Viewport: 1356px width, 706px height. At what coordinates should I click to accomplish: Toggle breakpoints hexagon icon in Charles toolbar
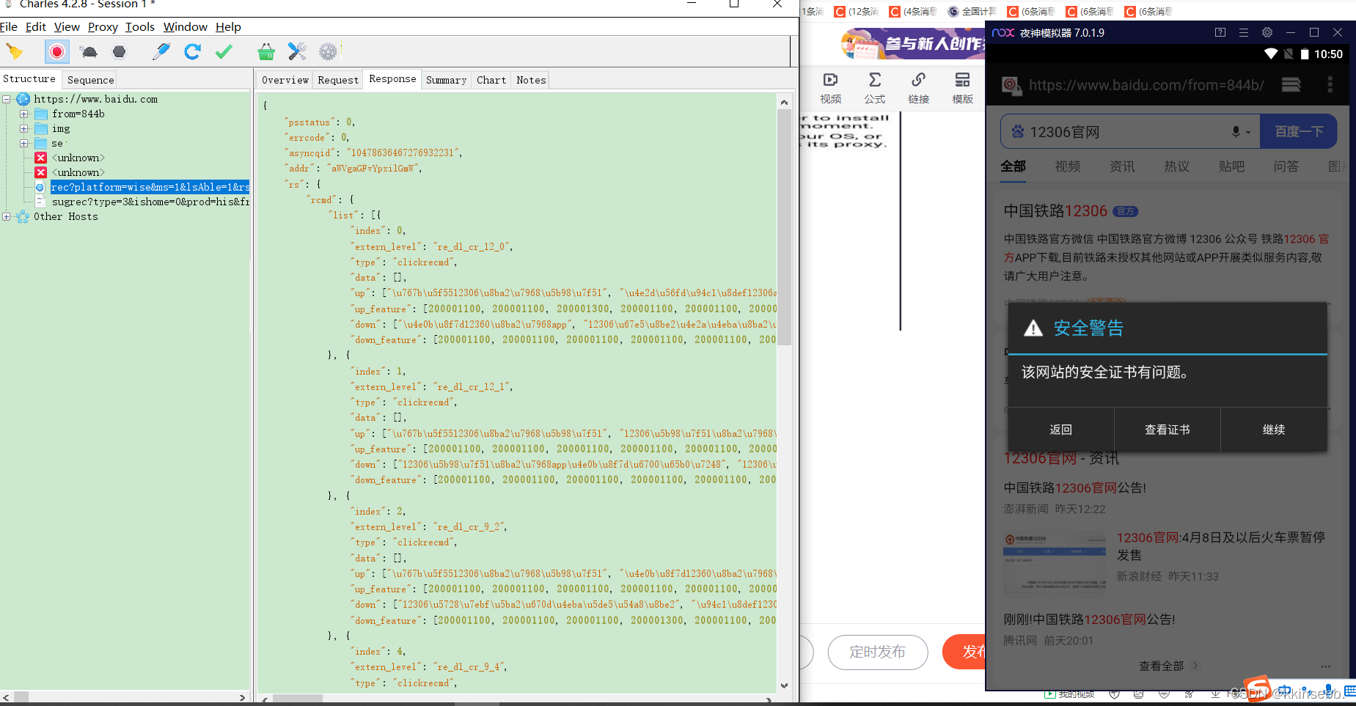tap(119, 51)
